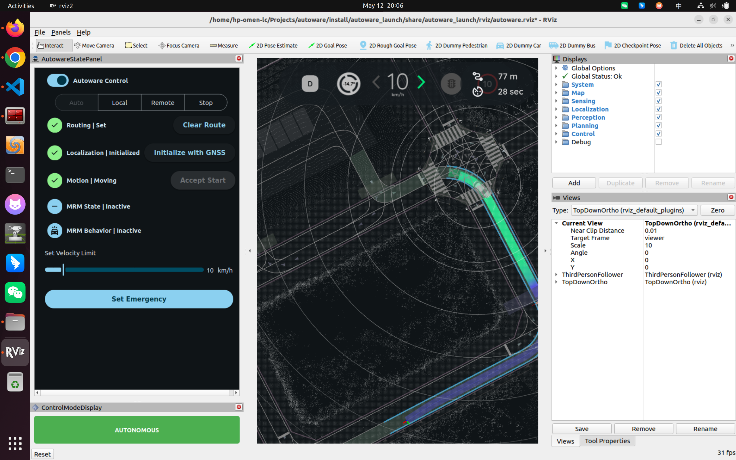Pick the Measure tool
This screenshot has width=736, height=460.
click(224, 46)
